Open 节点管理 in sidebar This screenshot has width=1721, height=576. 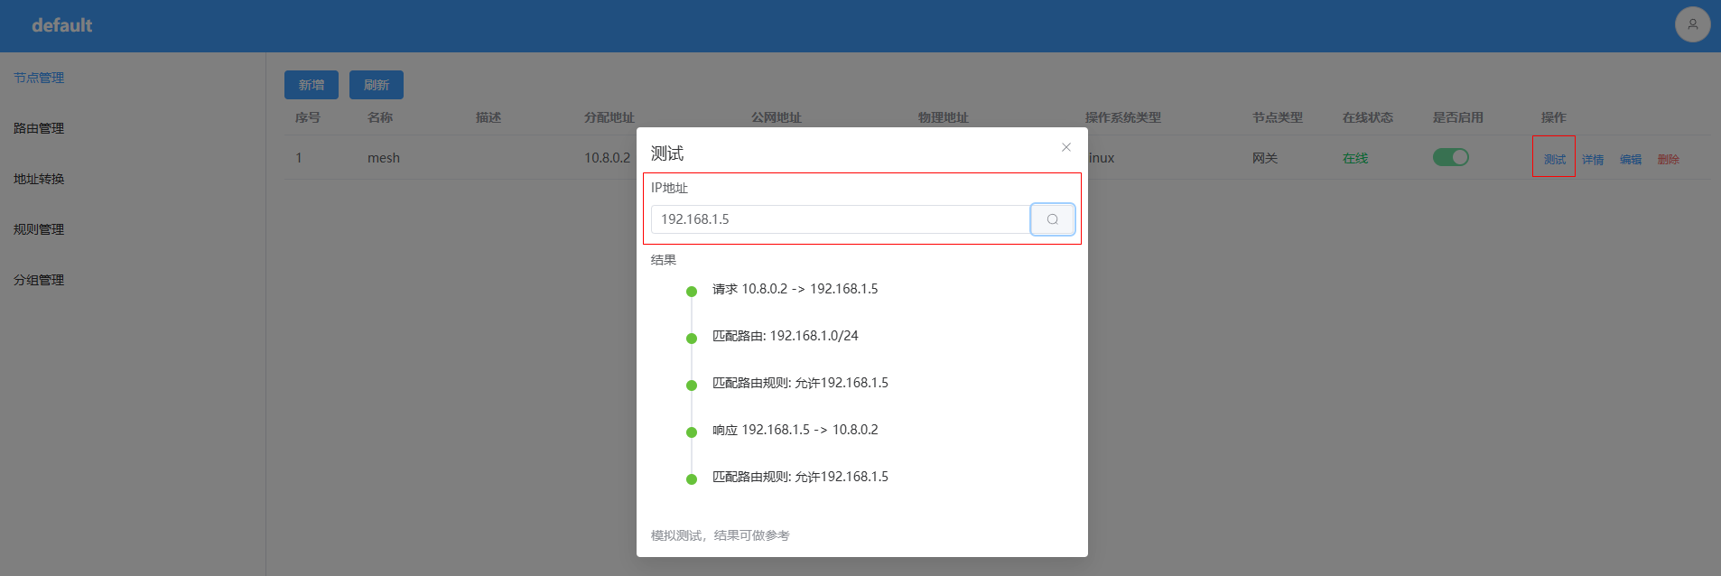(x=39, y=78)
